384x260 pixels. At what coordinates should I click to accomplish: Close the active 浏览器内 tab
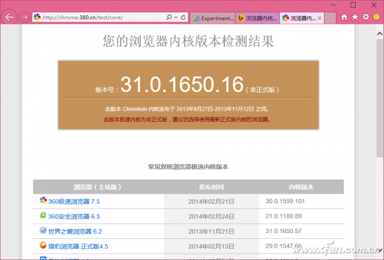pyautogui.click(x=320, y=17)
